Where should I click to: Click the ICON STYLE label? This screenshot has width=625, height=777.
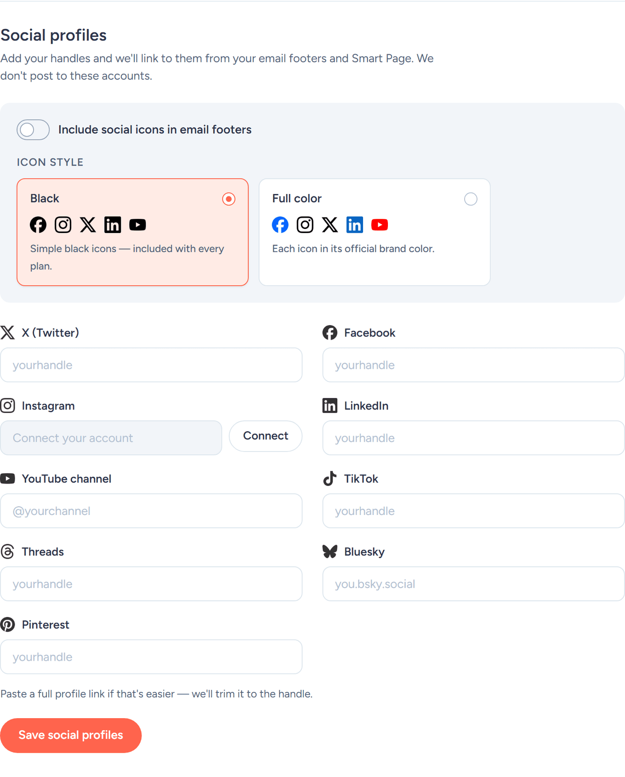pos(50,162)
